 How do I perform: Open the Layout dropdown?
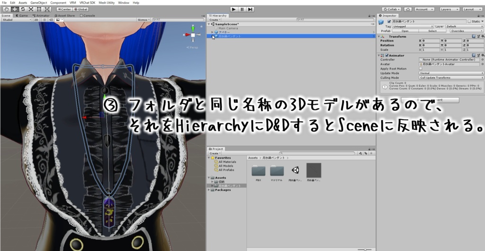(x=473, y=9)
